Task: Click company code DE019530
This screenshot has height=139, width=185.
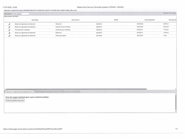Action: [x=99, y=36]
